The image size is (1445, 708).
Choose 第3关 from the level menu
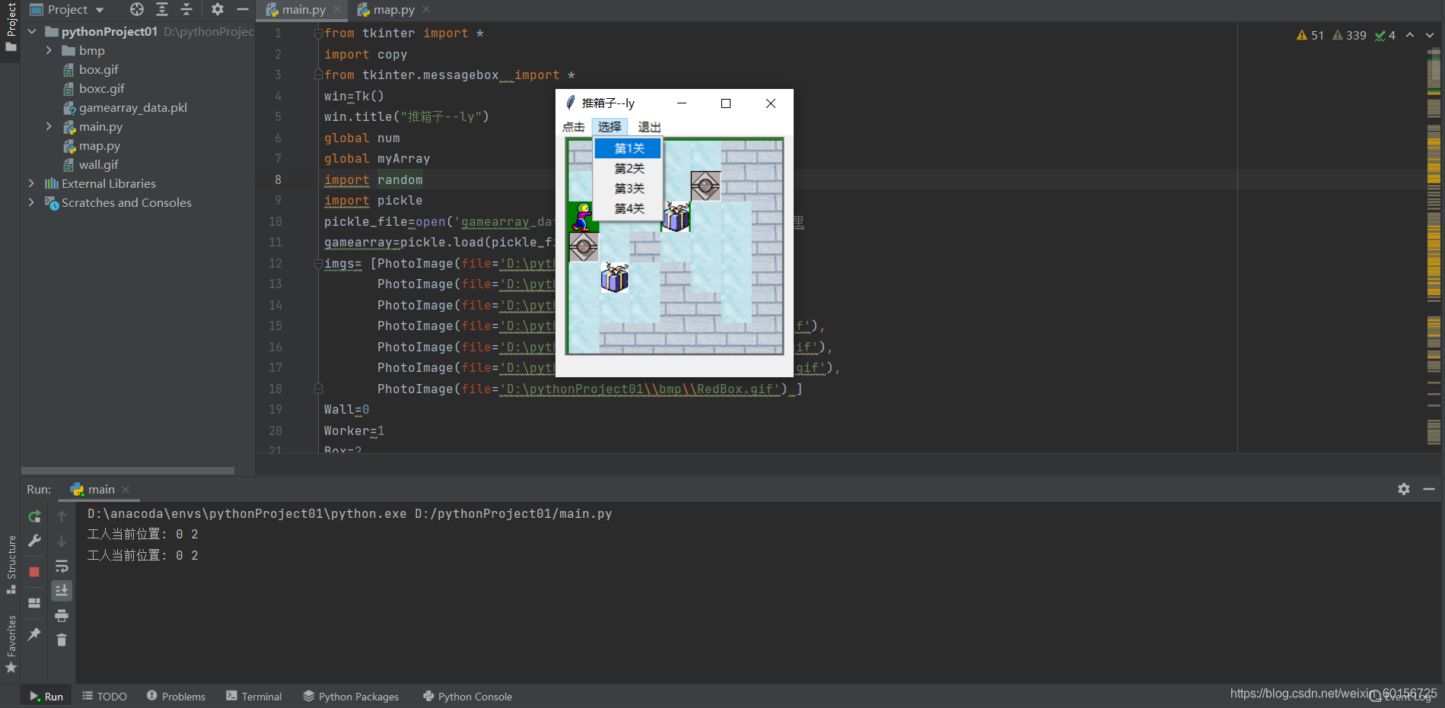[629, 188]
